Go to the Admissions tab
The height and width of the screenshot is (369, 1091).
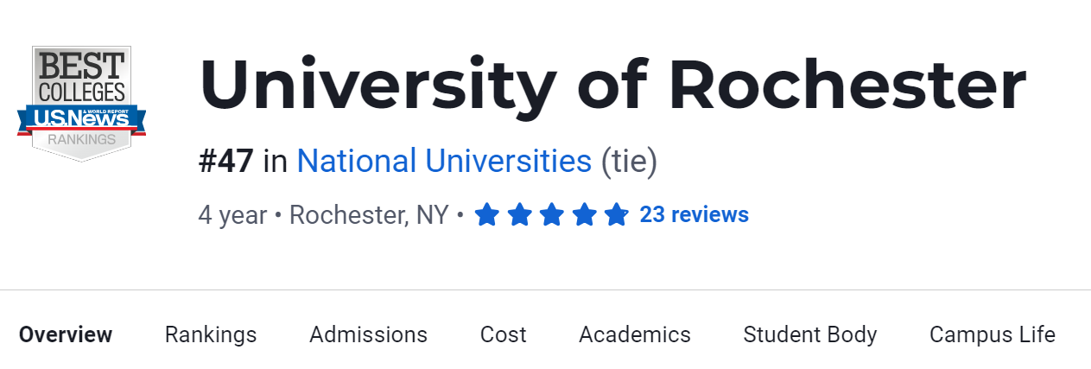click(x=369, y=334)
